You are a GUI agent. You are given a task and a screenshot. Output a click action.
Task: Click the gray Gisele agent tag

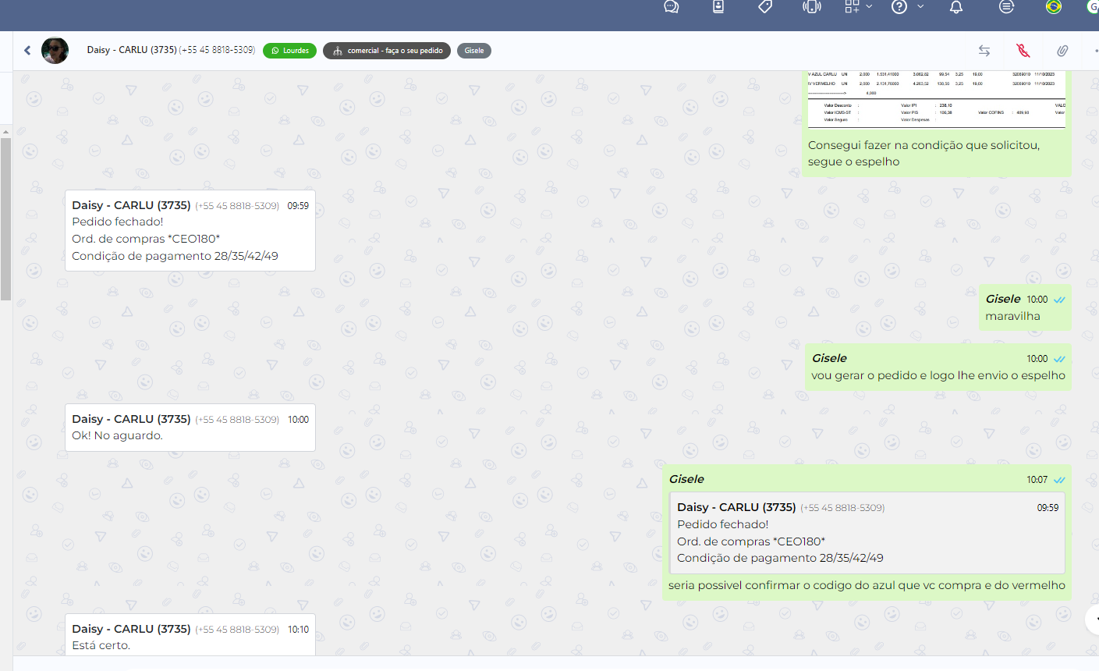(x=474, y=51)
